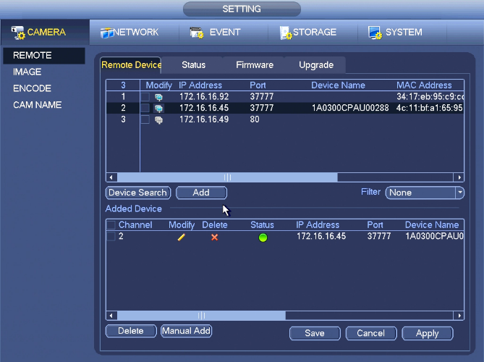The image size is (484, 362).
Task: Open the Filter dropdown showing None
Action: pos(425,193)
